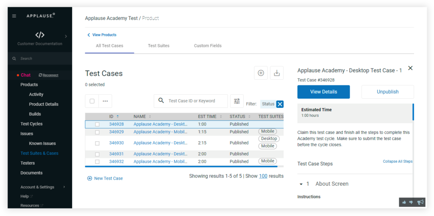Image resolution: width=434 pixels, height=216 pixels.
Task: Toggle the select-all checkbox above the table
Action: tap(92, 101)
